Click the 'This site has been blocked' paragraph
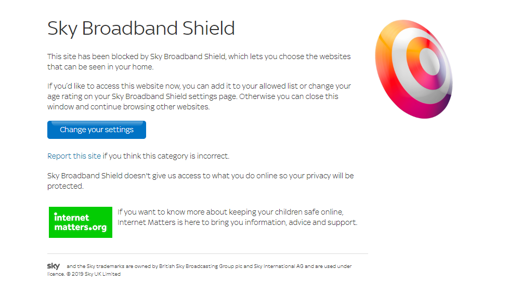 (x=199, y=62)
